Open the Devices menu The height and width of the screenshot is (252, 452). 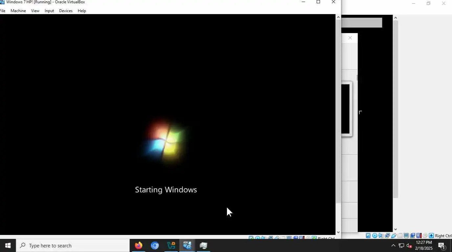tap(66, 11)
